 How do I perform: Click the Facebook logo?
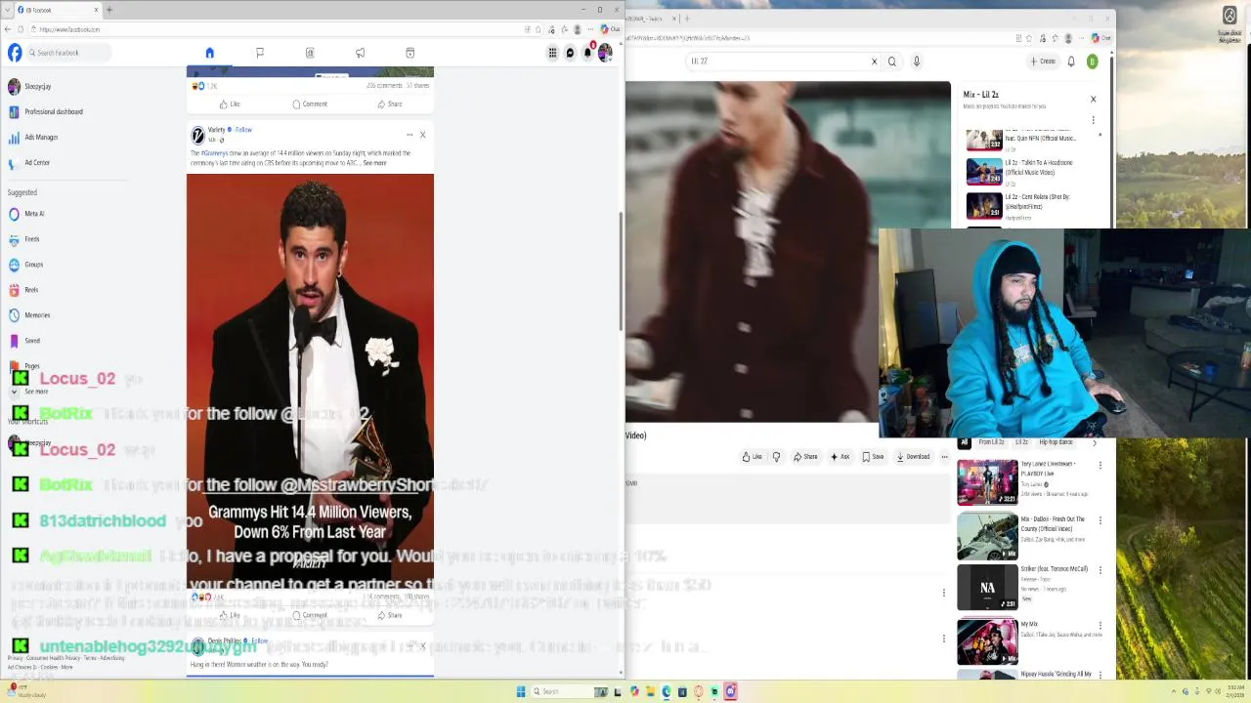tap(15, 53)
